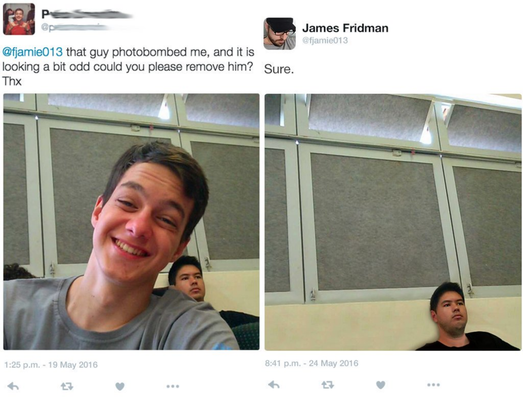The height and width of the screenshot is (397, 523).
Task: Like James Fridman's tweet
Action: tap(381, 385)
